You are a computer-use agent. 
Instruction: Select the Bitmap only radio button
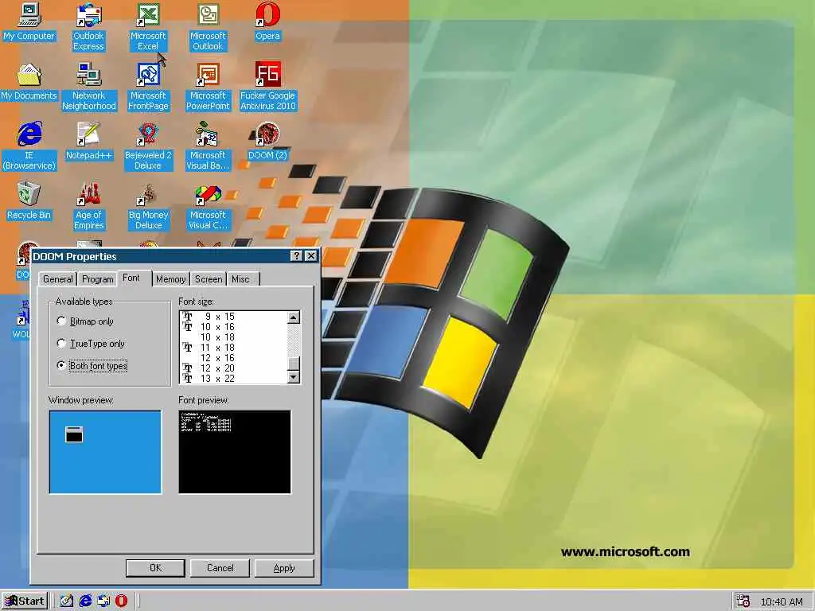coord(61,321)
